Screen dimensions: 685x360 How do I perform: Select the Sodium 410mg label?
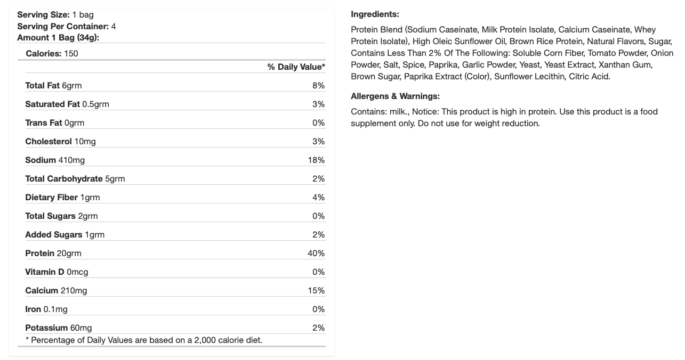[55, 160]
